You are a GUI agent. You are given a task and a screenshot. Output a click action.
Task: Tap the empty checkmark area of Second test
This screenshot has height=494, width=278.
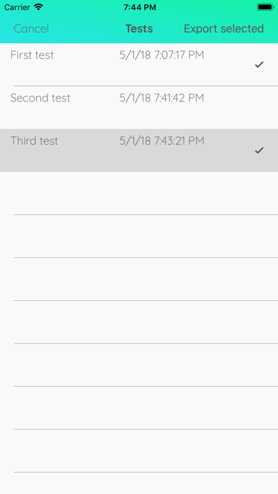(259, 107)
